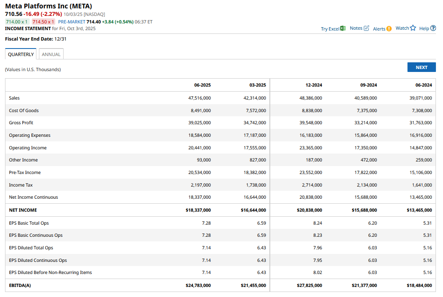Open the Try Excel link
Viewport: 443px width, 297px height.
pyautogui.click(x=330, y=29)
